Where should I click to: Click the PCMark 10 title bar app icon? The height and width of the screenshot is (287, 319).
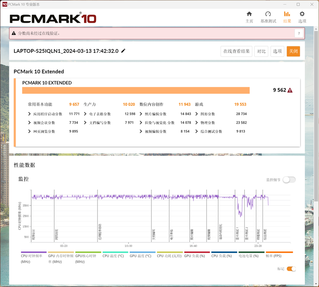click(5, 4)
